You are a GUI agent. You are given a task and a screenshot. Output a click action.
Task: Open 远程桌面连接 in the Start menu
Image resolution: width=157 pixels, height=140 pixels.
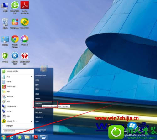[x=17, y=106]
